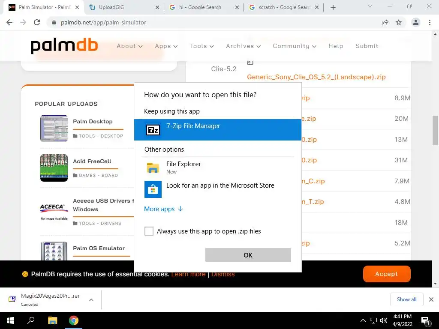Close the 'hi - Google Search' tab
The width and height of the screenshot is (439, 329).
point(237,7)
